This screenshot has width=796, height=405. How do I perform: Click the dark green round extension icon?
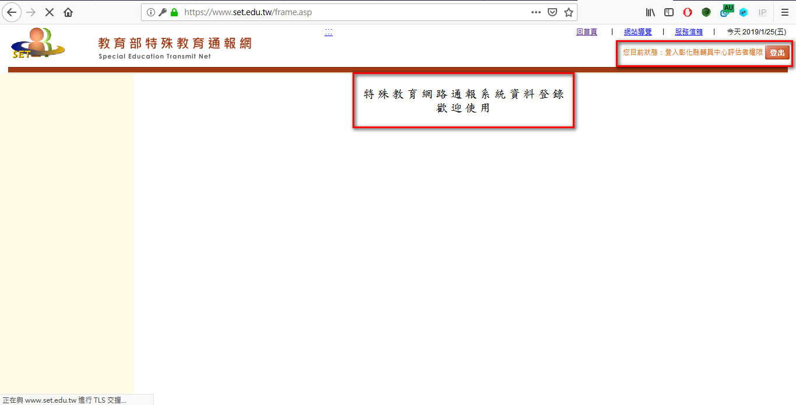coord(706,12)
